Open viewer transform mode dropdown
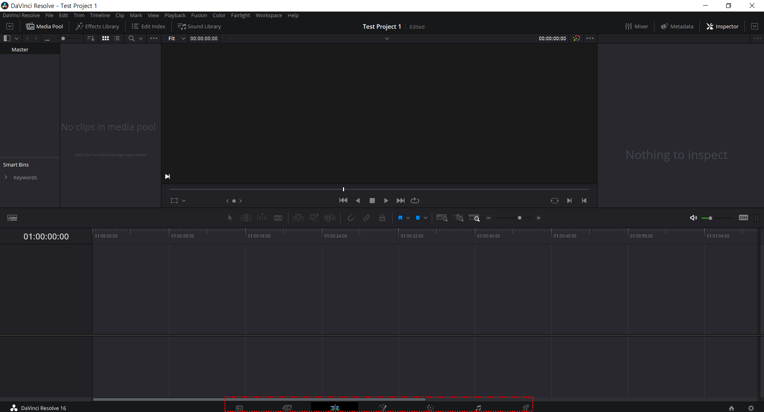The width and height of the screenshot is (764, 412). (184, 201)
